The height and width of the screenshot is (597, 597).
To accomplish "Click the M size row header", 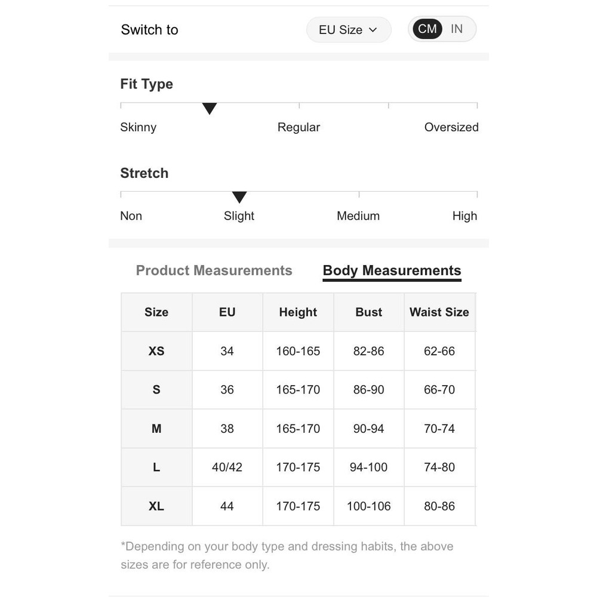I will click(x=156, y=429).
